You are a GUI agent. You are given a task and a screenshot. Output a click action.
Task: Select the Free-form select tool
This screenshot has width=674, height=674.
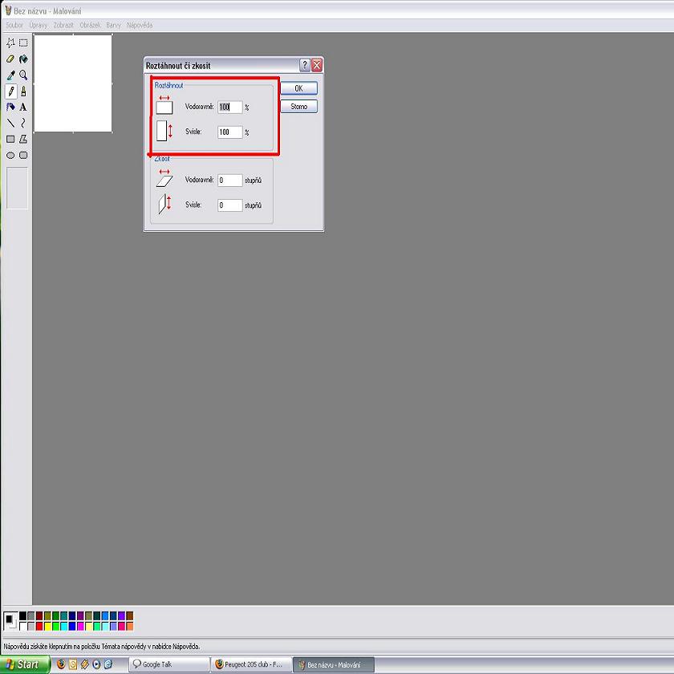(x=10, y=43)
